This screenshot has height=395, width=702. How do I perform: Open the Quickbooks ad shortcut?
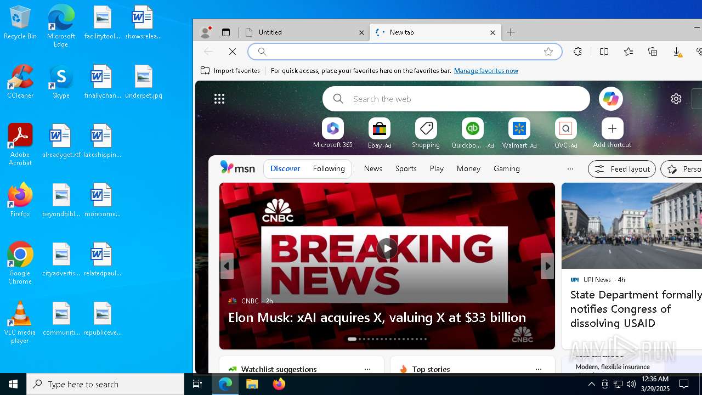pyautogui.click(x=472, y=133)
